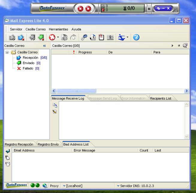This screenshot has height=193, width=196.
Task: Click the horizontal scrollbar left arrow
Action: (x=54, y=91)
